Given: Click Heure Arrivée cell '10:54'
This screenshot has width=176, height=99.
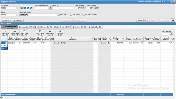Looking at the screenshot, I should coord(19,43).
